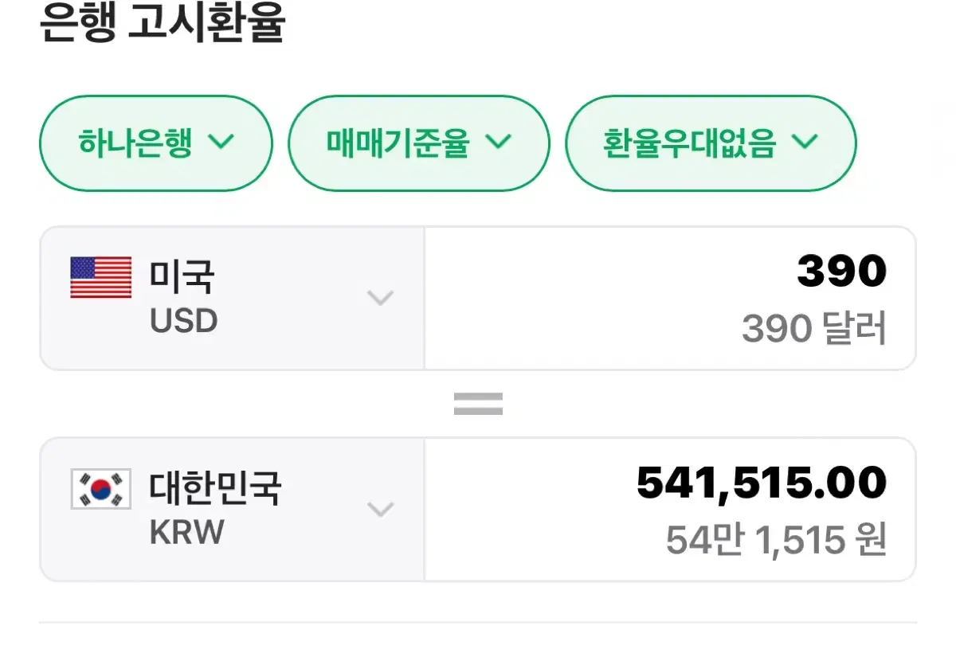Expand the USD currency chevron
956x657 pixels.
380,298
